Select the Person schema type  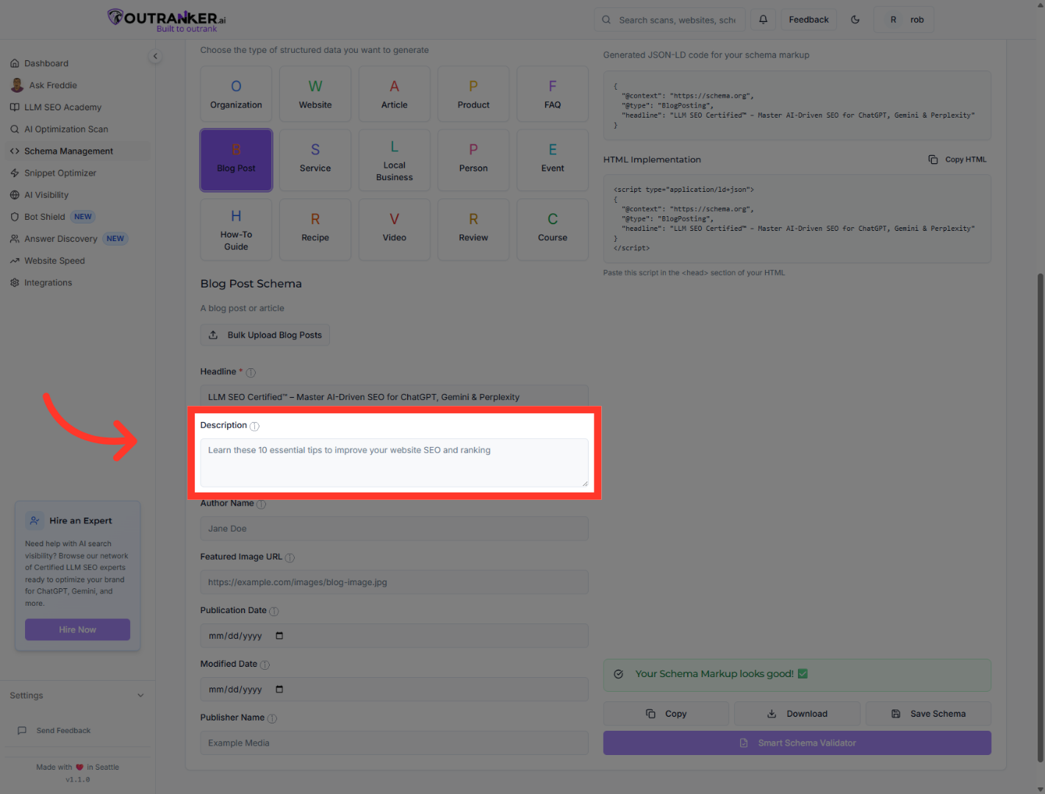(473, 160)
